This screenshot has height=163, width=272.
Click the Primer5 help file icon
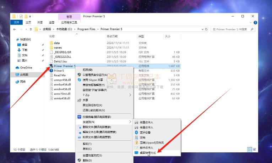(51, 71)
